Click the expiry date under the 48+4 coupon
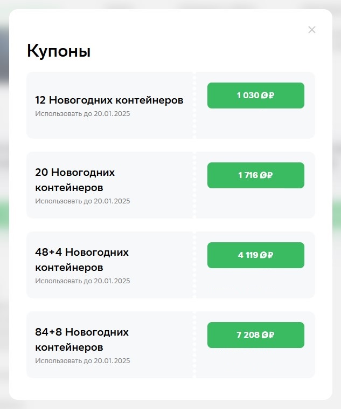341x409 pixels. pyautogui.click(x=82, y=281)
